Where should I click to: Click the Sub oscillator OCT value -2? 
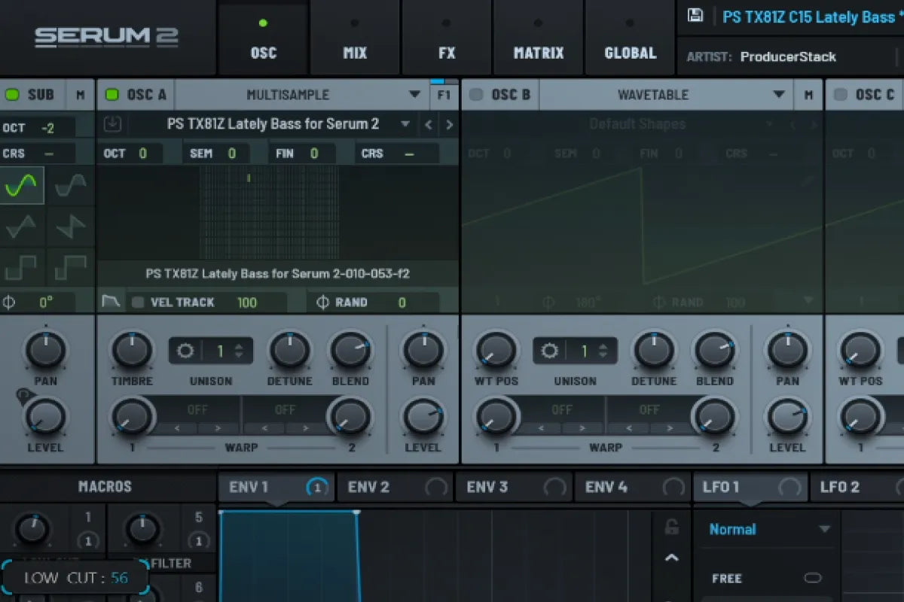[48, 128]
